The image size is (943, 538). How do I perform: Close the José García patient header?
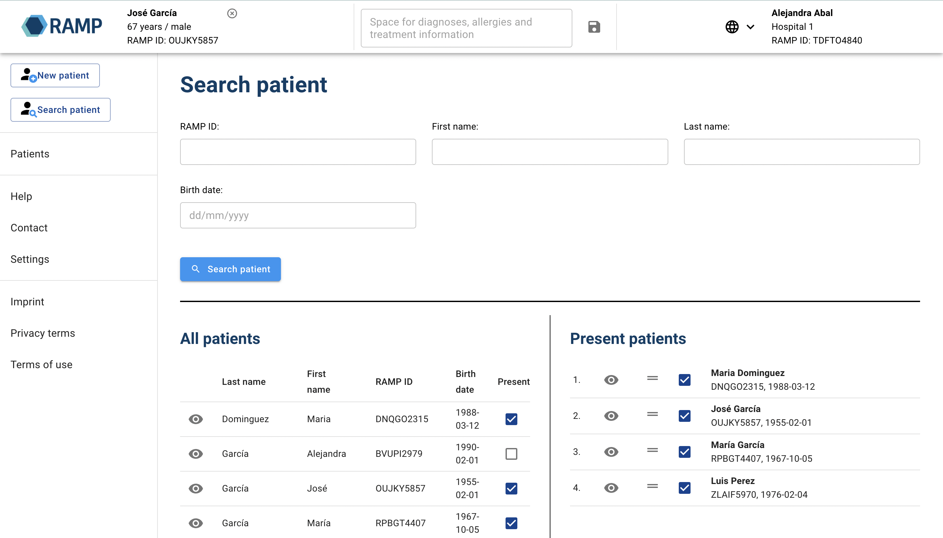pos(232,13)
